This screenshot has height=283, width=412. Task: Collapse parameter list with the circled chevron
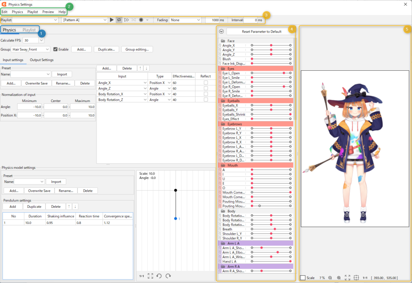[221, 31]
